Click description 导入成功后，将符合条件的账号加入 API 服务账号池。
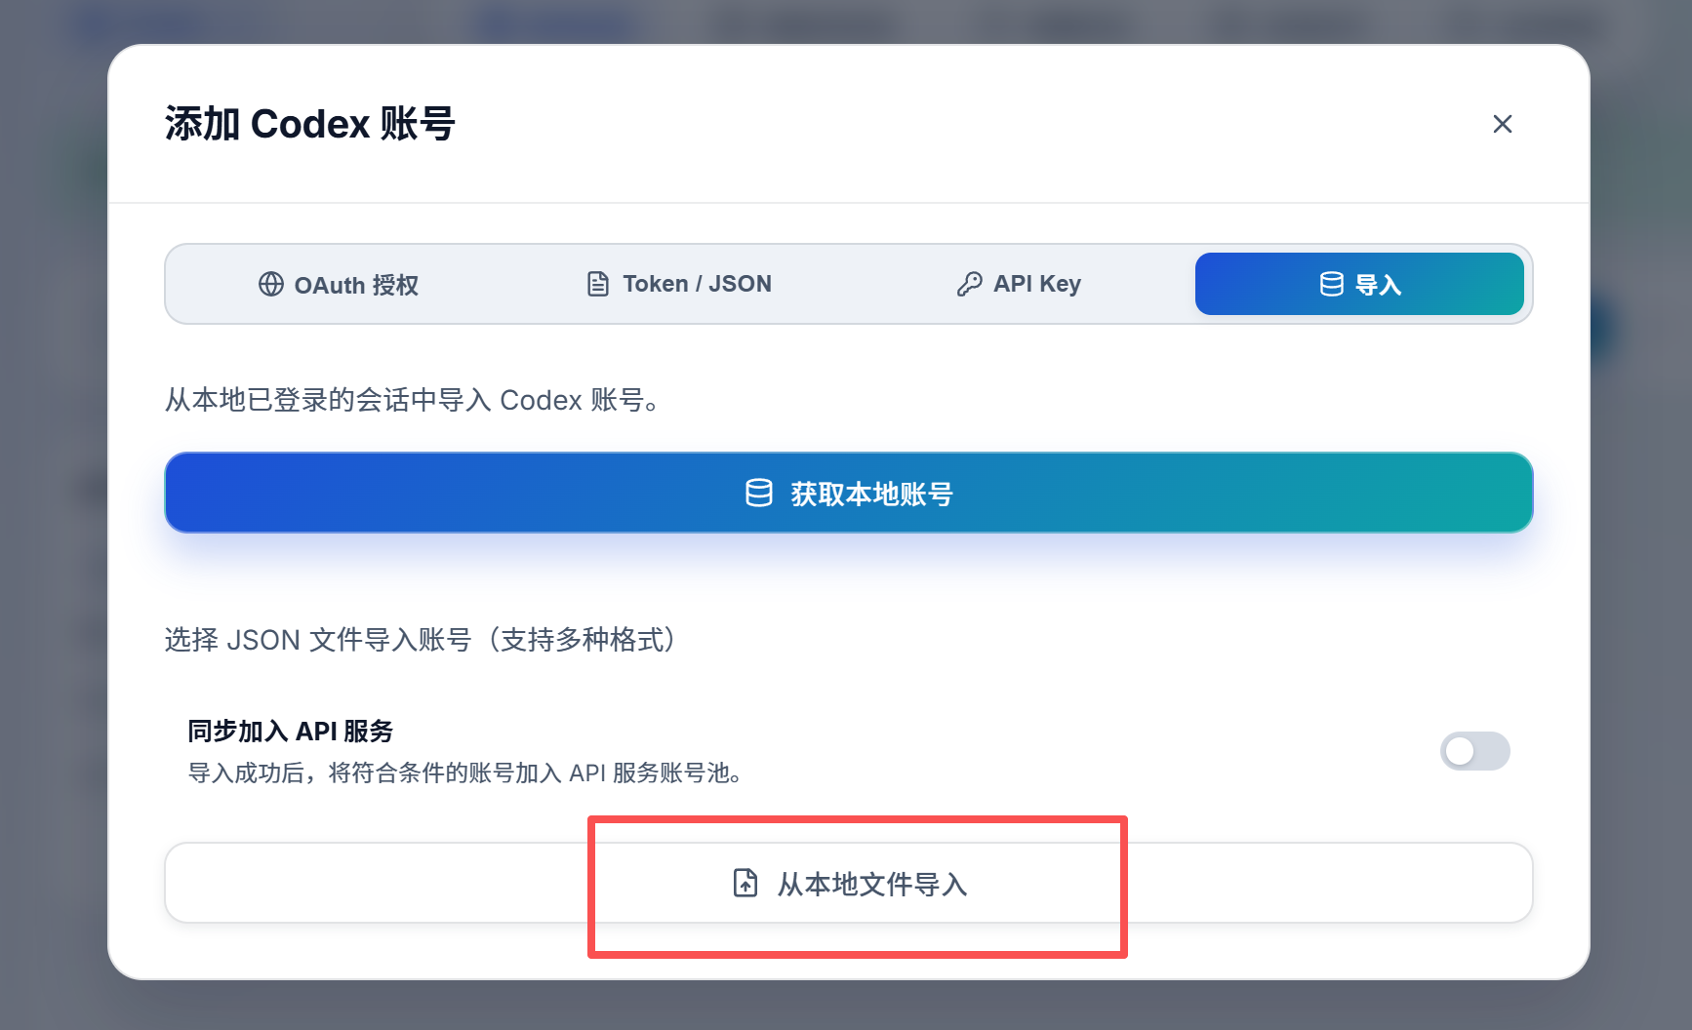 [466, 773]
